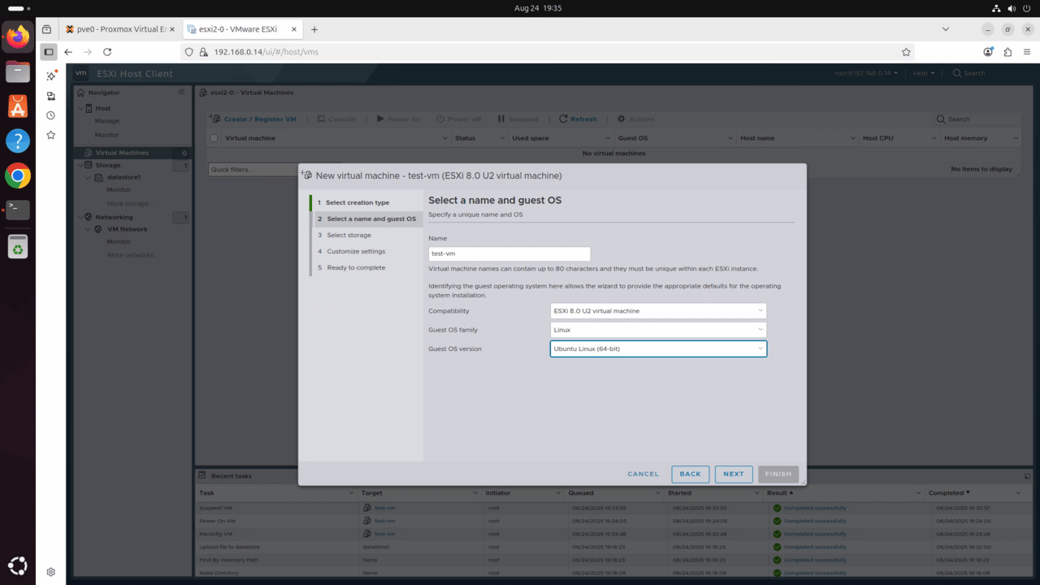Switch to the esxi2-0 VMware ESXi tab
The height and width of the screenshot is (585, 1040).
tap(240, 29)
